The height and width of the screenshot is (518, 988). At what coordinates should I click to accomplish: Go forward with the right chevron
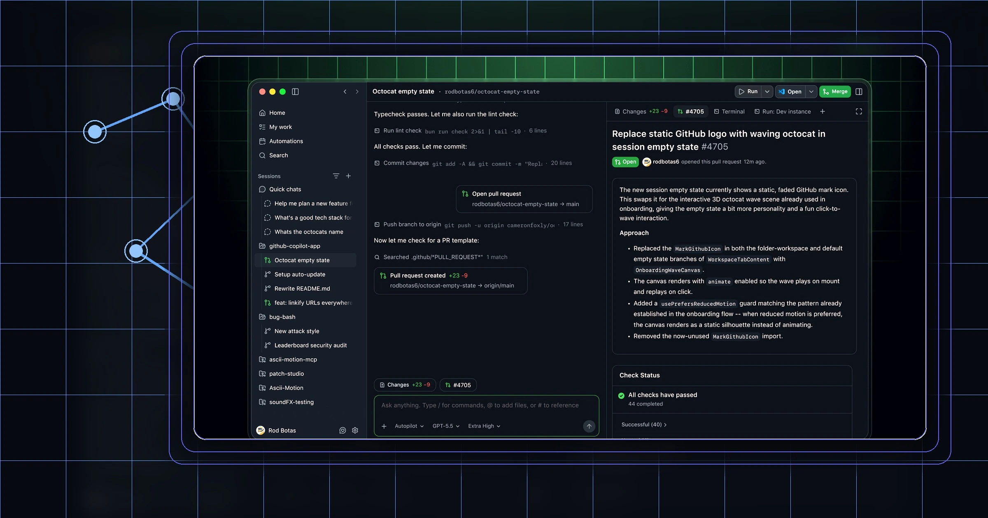[x=357, y=92]
